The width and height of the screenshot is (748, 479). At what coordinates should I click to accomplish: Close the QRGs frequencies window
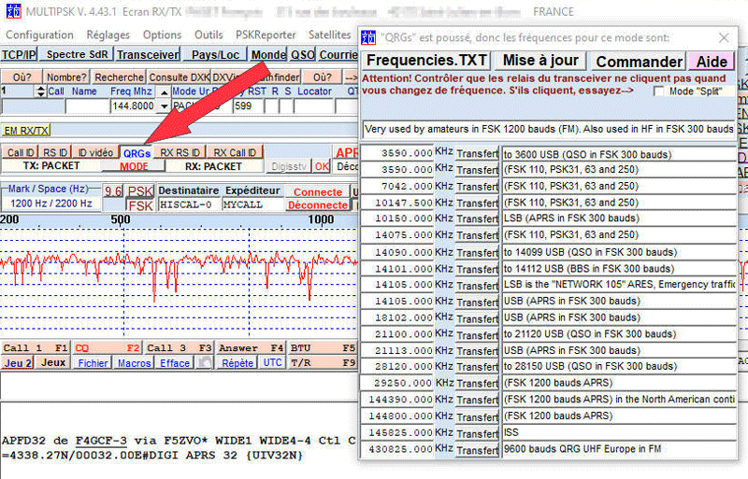pos(724,37)
